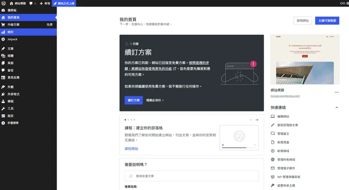
Task: Click the pencil icon for 撰寫部落格文章
Action: (x=273, y=125)
